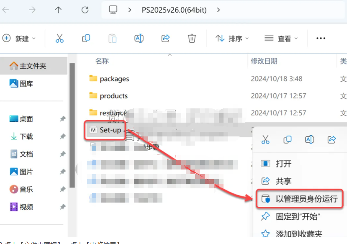Image resolution: width=347 pixels, height=244 pixels.
Task: Click the toolbar Delete trash icon
Action: pyautogui.click(x=192, y=38)
